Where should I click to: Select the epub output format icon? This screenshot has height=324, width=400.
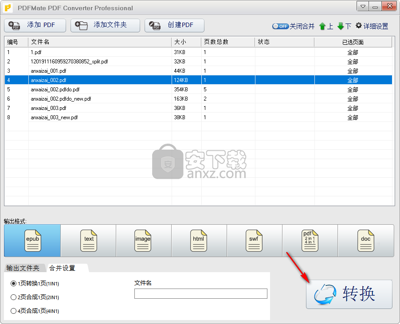coord(32,241)
